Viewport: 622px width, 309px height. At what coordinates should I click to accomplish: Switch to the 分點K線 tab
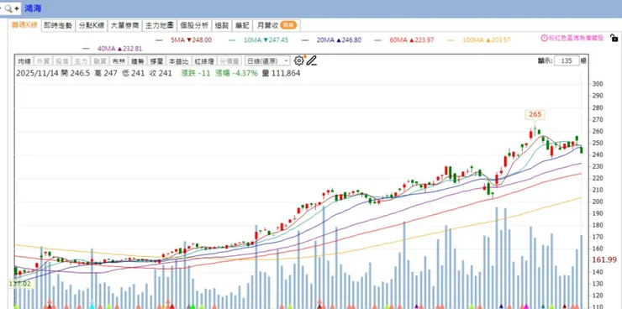(x=92, y=26)
